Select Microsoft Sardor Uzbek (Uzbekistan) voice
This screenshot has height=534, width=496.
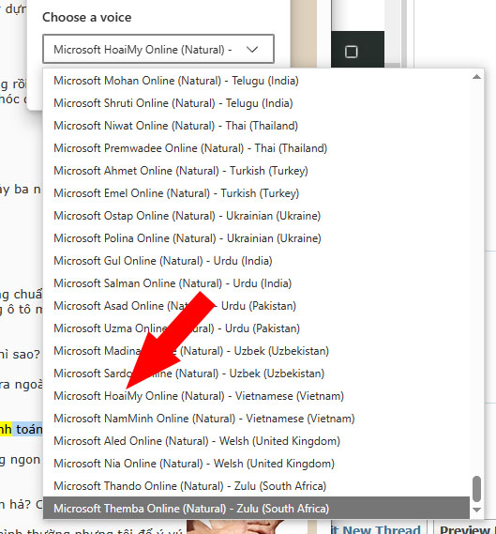pyautogui.click(x=257, y=374)
